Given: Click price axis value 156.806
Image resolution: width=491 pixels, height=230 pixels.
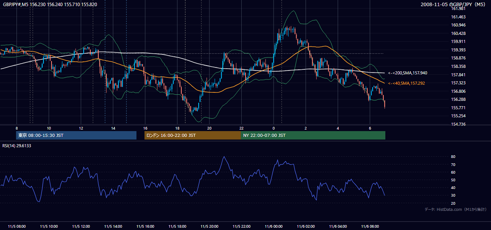Looking at the screenshot, I should click(x=458, y=91).
